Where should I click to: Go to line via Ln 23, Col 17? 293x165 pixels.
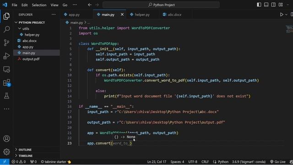157,162
